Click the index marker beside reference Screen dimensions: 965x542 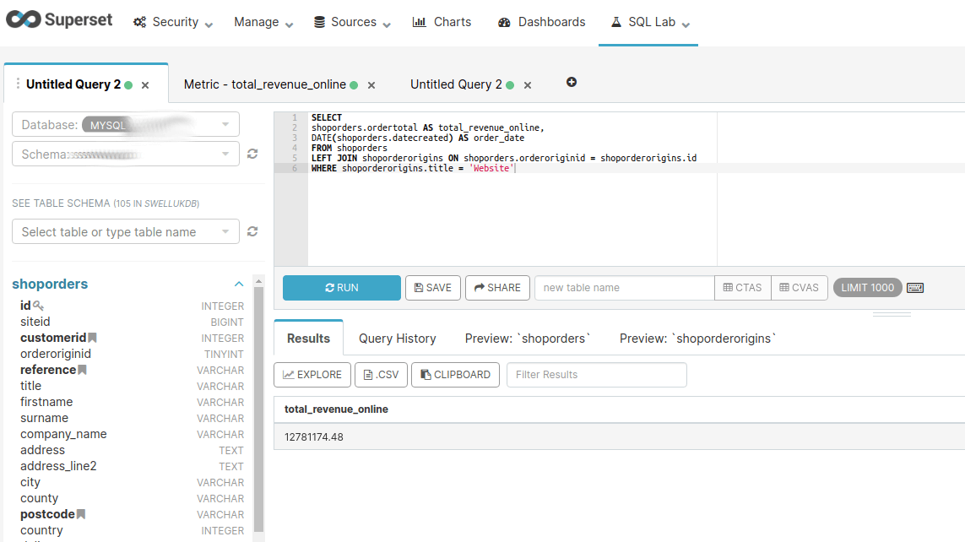(x=83, y=370)
